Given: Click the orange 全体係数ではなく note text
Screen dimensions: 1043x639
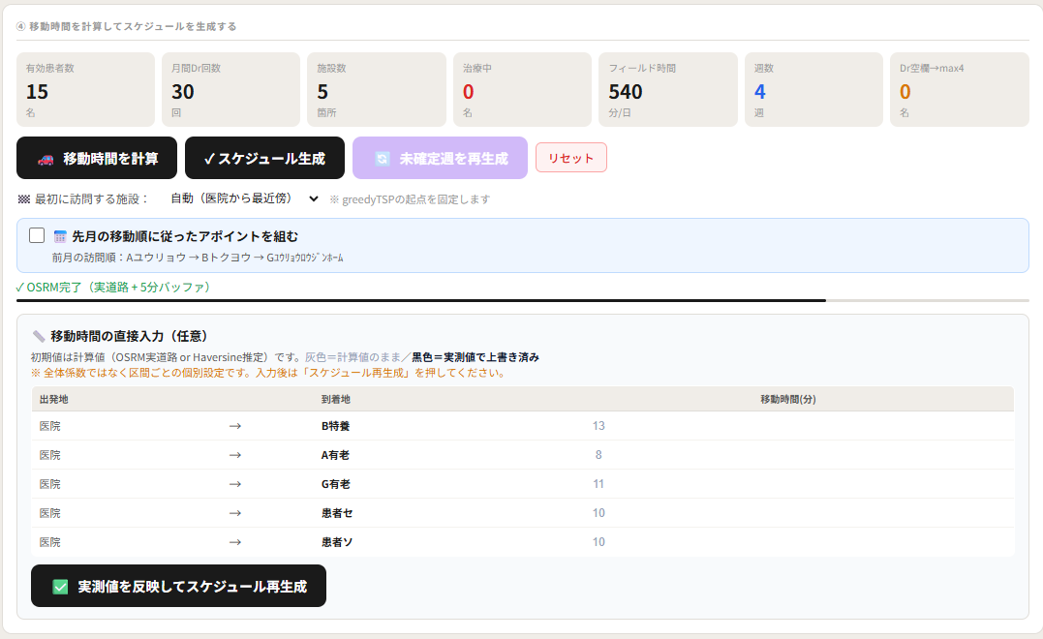Looking at the screenshot, I should (x=269, y=373).
